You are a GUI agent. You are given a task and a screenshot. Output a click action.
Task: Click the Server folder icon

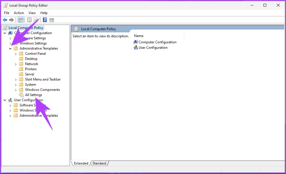click(21, 74)
